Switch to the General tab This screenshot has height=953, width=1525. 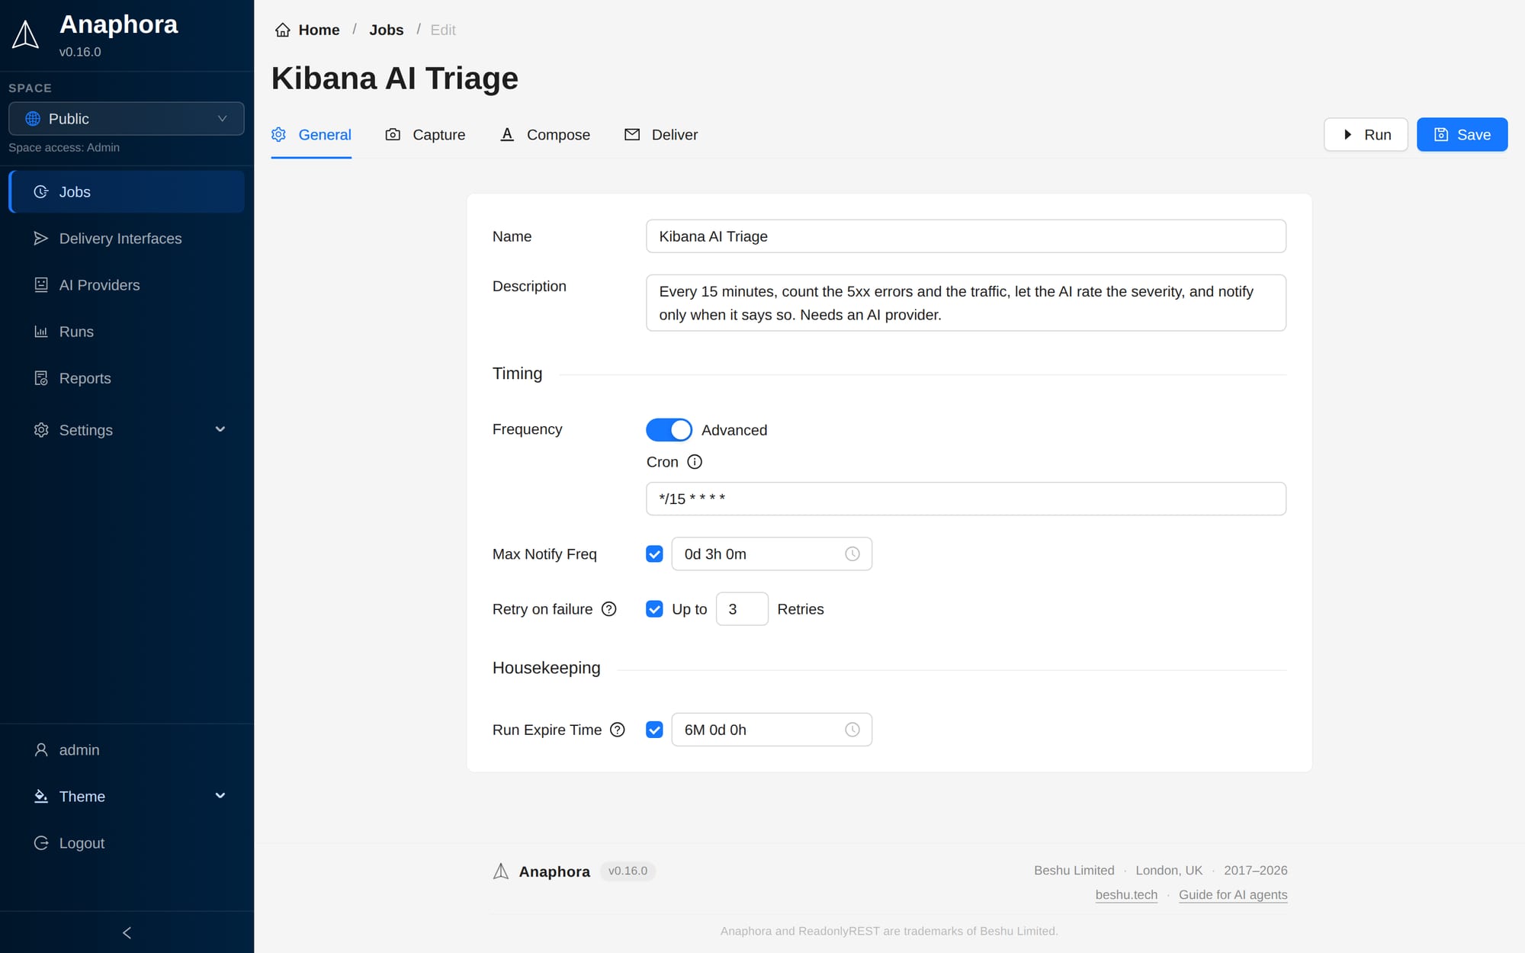click(311, 135)
